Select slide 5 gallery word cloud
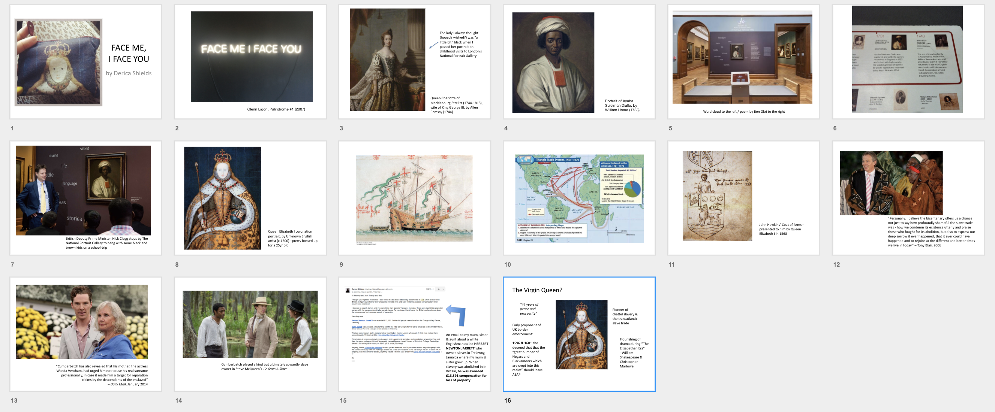Image resolution: width=995 pixels, height=412 pixels. click(x=743, y=62)
